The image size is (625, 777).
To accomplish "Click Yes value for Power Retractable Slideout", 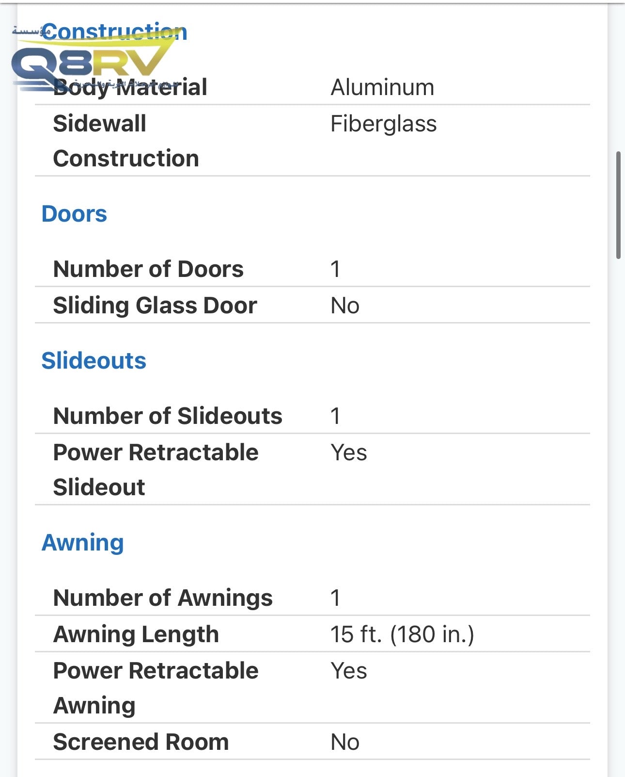I will pyautogui.click(x=349, y=453).
